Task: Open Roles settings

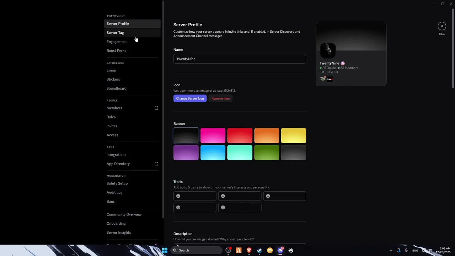Action: tap(133, 117)
